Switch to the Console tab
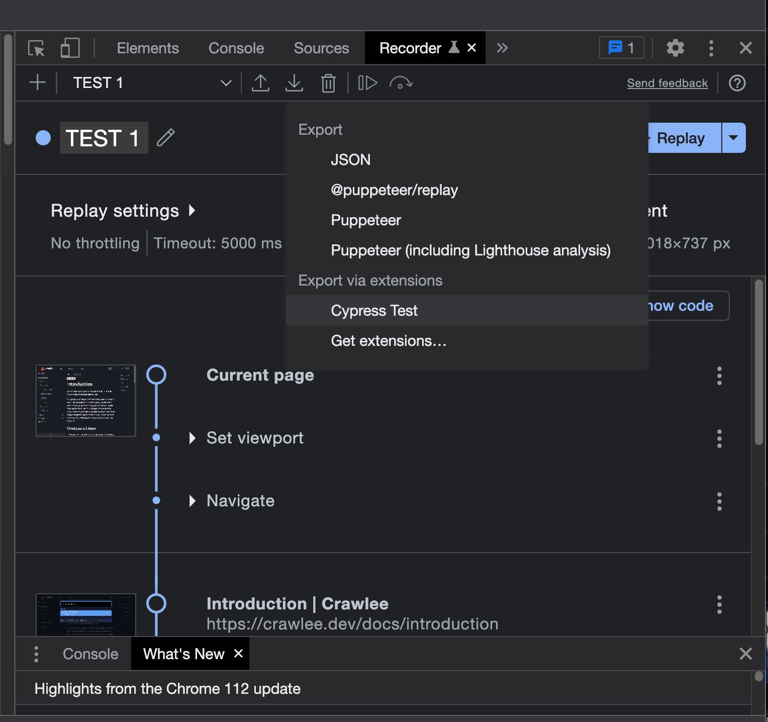The image size is (768, 722). (x=236, y=48)
